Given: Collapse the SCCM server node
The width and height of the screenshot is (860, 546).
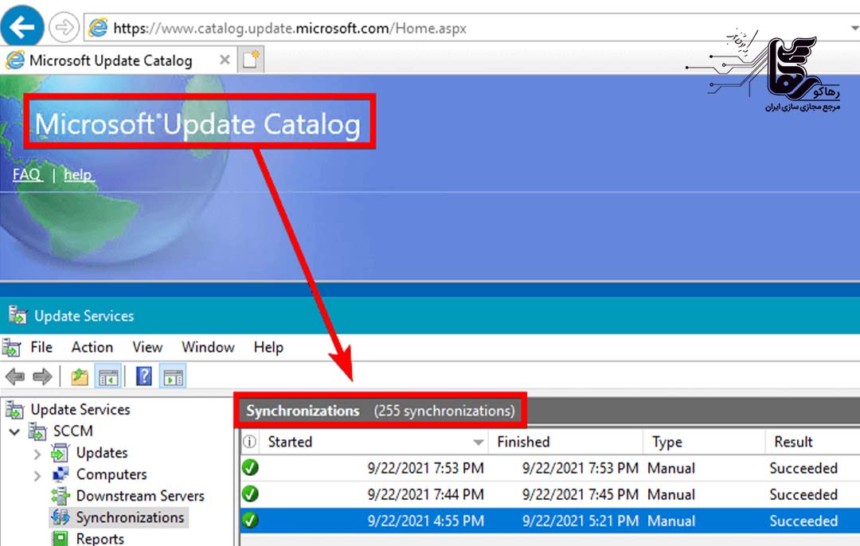Looking at the screenshot, I should click(x=15, y=431).
